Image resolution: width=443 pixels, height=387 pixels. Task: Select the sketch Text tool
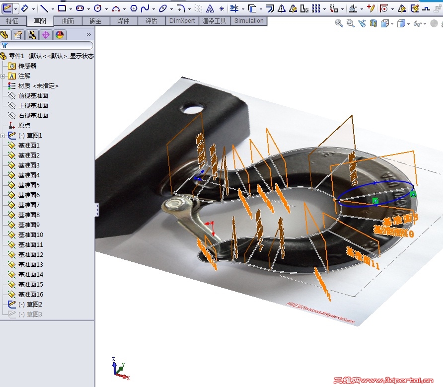point(210,9)
